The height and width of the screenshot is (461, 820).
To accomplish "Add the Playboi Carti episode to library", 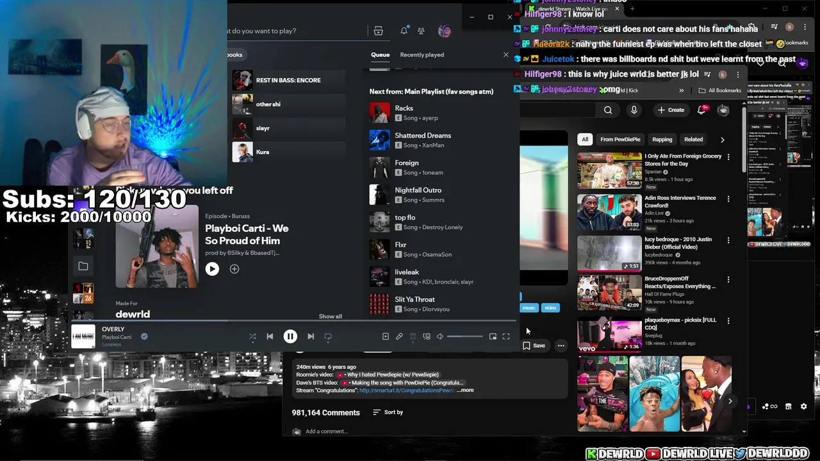I will pos(234,269).
